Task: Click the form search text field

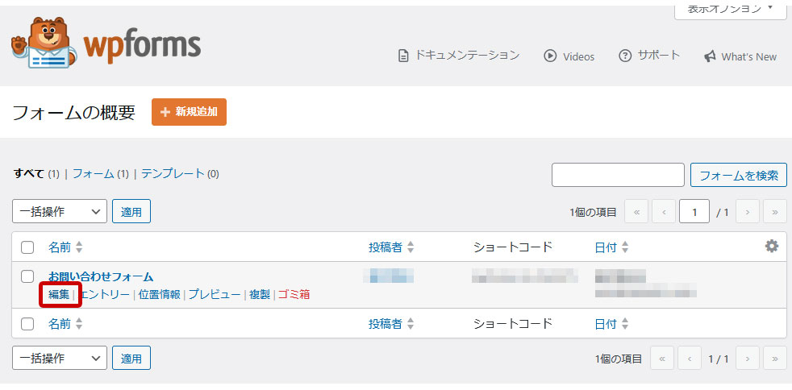Action: [x=617, y=175]
